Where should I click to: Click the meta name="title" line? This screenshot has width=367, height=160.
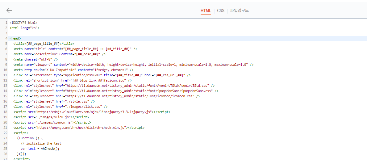click(75, 49)
